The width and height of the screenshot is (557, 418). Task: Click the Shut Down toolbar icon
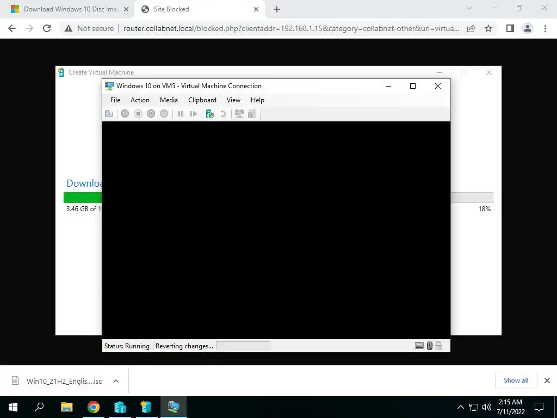coord(151,114)
